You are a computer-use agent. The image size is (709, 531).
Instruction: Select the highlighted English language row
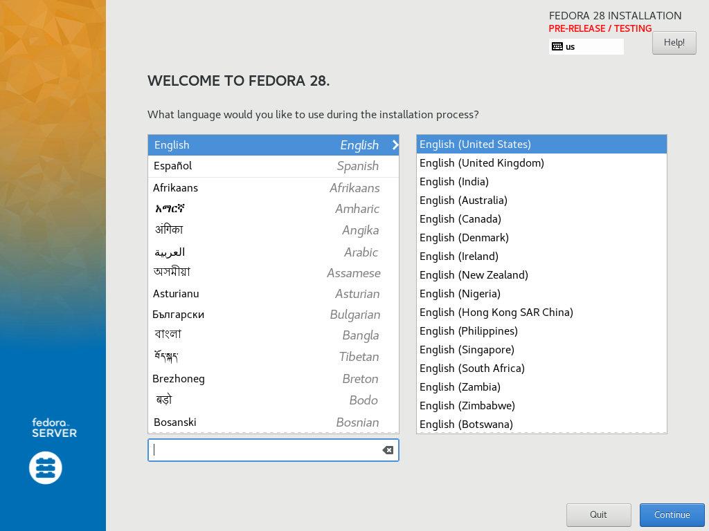tap(273, 145)
